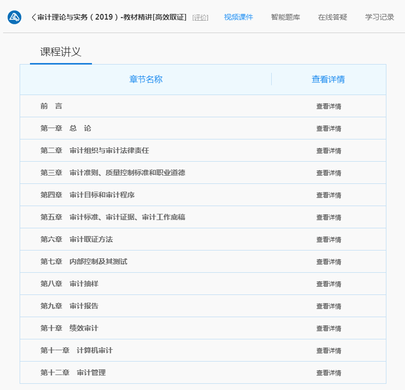Click chapter title 第七章 内部控制及其测试

(84, 261)
